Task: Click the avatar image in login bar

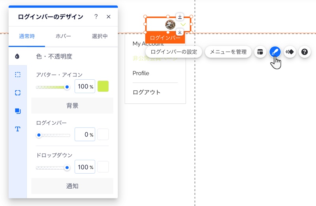Action: pos(170,24)
